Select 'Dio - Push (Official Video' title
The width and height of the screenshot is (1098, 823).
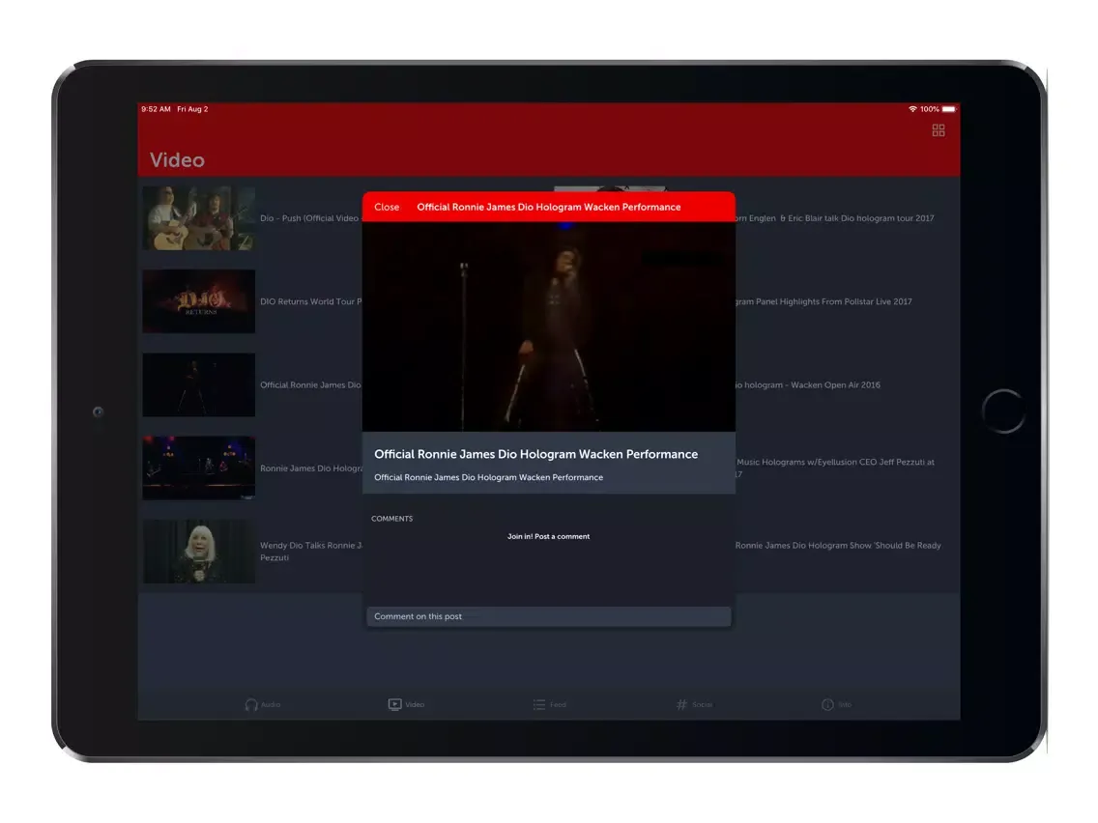(x=310, y=218)
